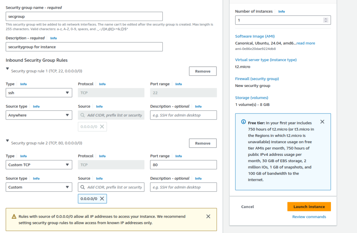The width and height of the screenshot is (357, 233).
Task: Click the warning triangle icon in banner
Action: pos(14,217)
